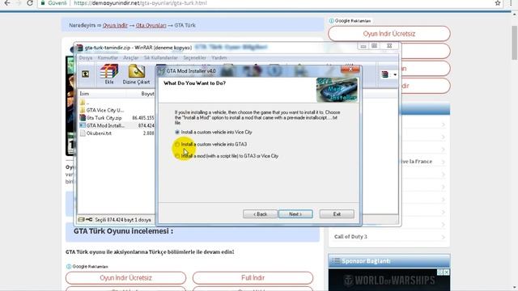This screenshot has width=518, height=291.
Task: Click Dizine Çıkart extract icon in WinRAR
Action: click(136, 74)
